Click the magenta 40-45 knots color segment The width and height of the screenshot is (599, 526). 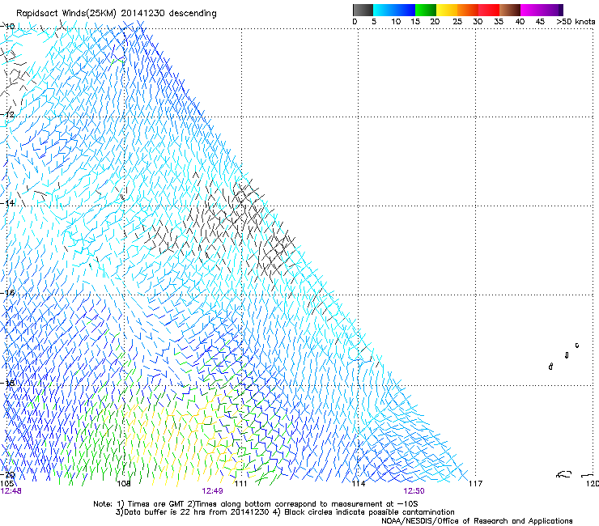click(x=531, y=10)
